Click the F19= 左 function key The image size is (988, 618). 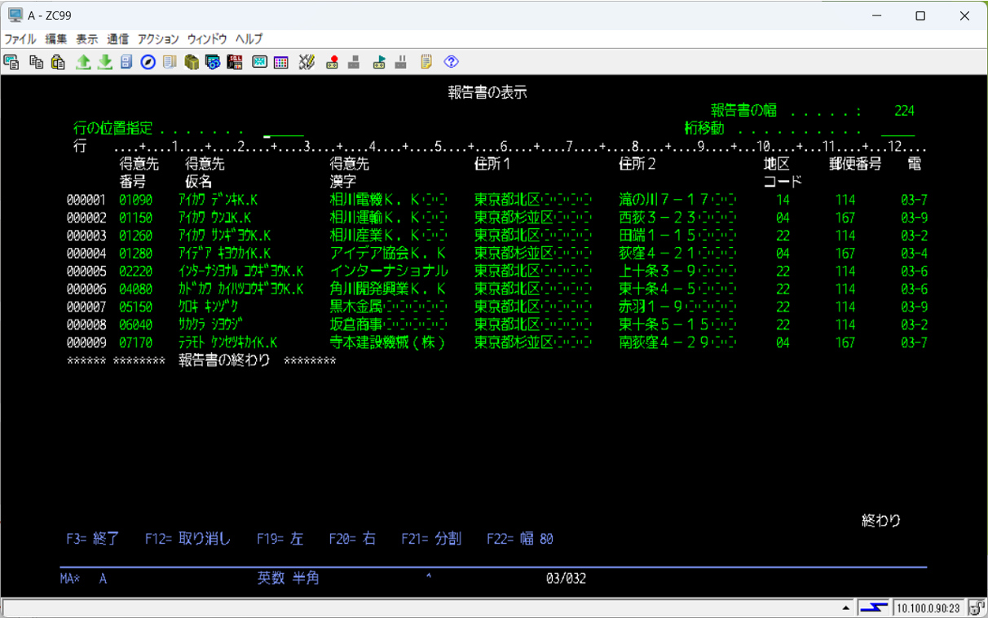(x=280, y=539)
